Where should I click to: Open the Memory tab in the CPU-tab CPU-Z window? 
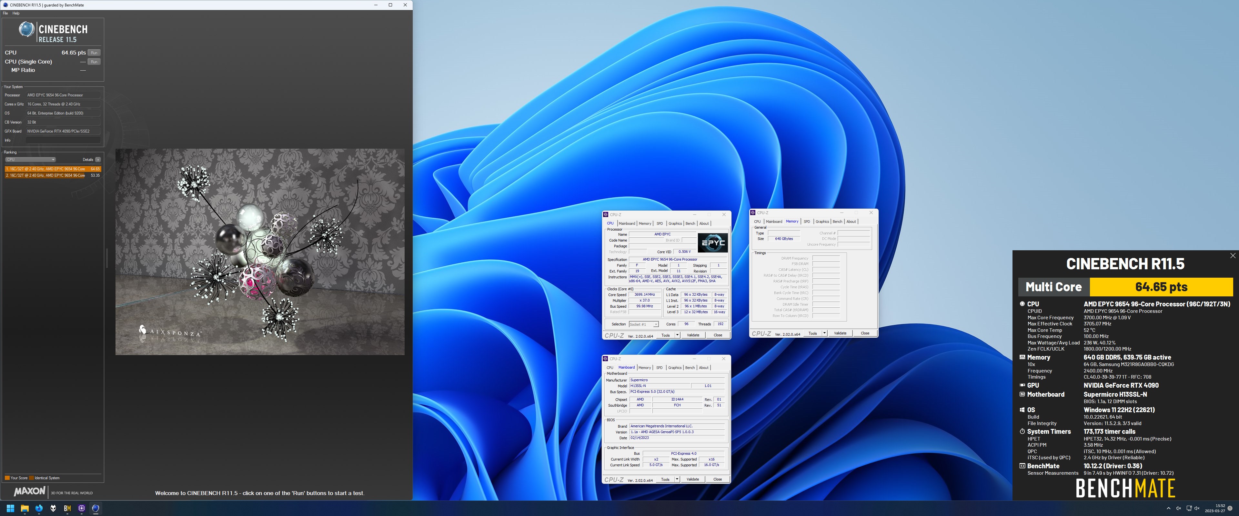tap(645, 223)
